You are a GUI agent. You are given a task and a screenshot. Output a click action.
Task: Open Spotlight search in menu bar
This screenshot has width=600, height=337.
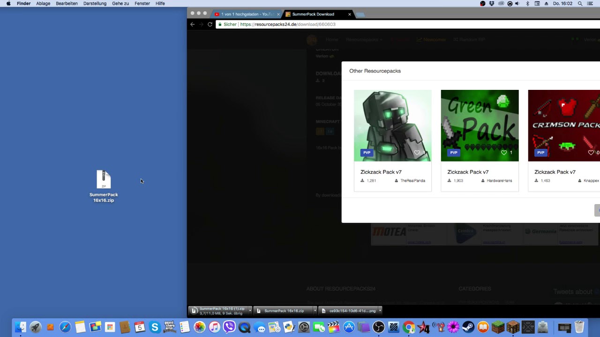(580, 3)
